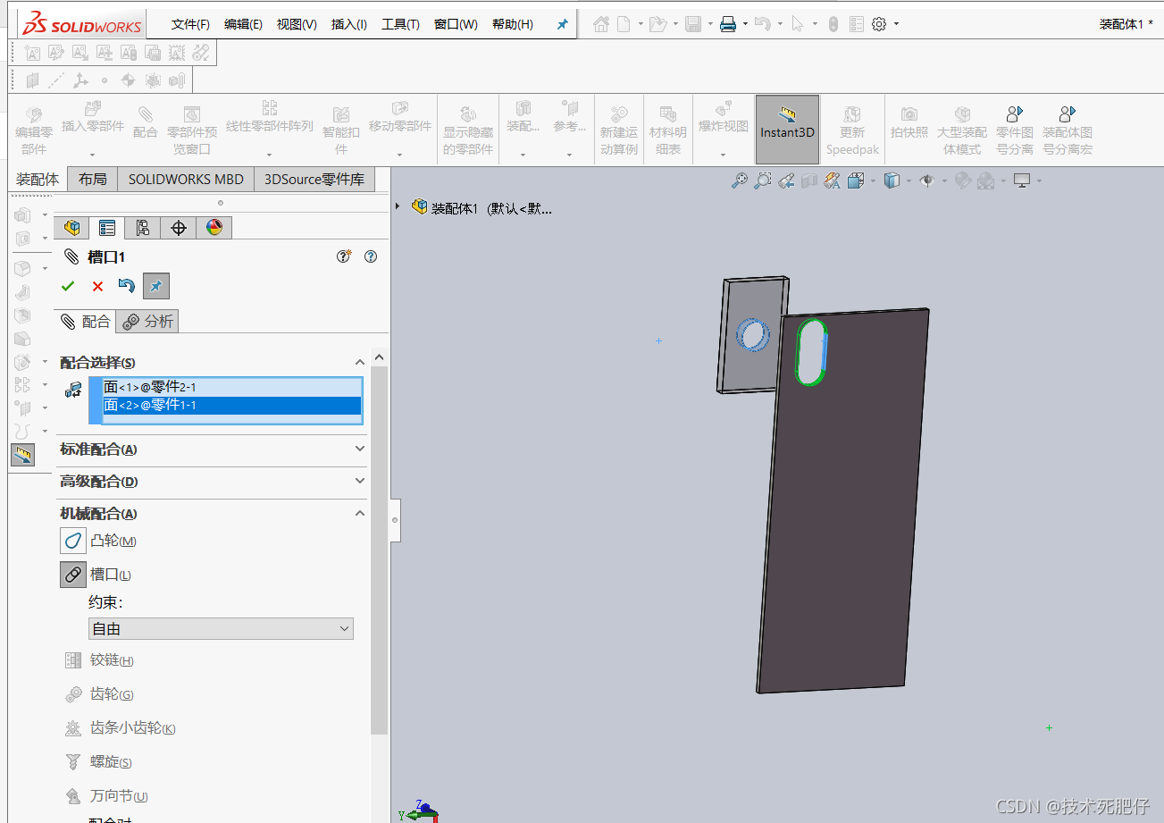The width and height of the screenshot is (1164, 823).
Task: Toggle the Slot (槽口) mate option
Action: [x=73, y=575]
